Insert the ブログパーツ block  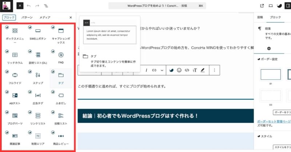(x=15, y=118)
